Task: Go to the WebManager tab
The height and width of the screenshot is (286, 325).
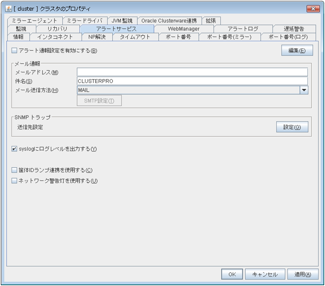Action: (x=183, y=29)
